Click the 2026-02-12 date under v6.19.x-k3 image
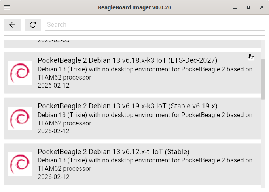Screen dimensions: 269x192 [53, 131]
